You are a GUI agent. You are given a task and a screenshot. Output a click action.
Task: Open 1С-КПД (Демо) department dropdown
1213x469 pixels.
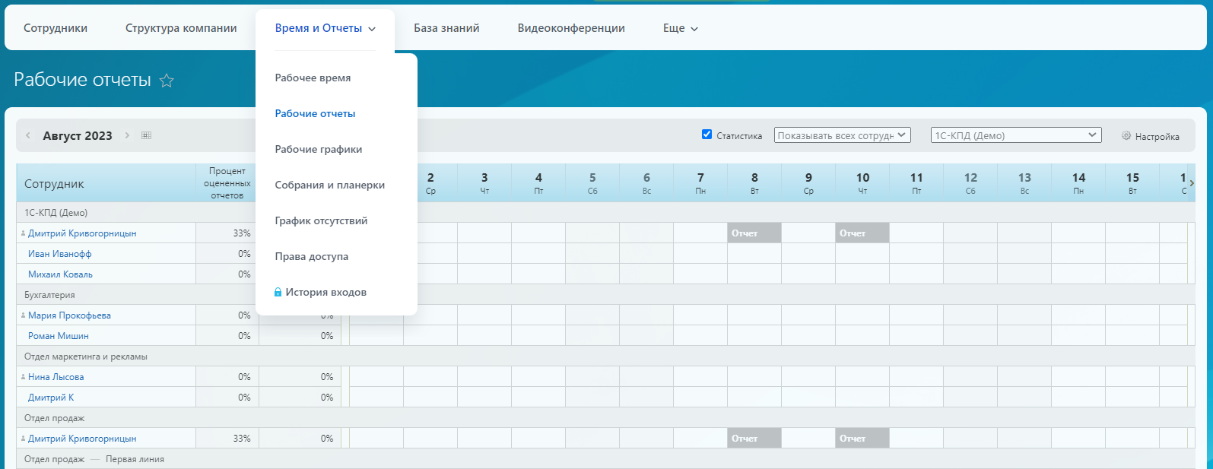pos(1016,135)
